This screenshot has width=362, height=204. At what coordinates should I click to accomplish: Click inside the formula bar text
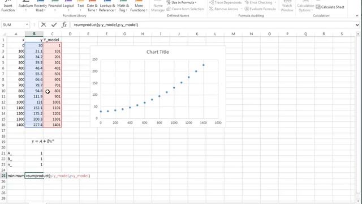[106, 25]
